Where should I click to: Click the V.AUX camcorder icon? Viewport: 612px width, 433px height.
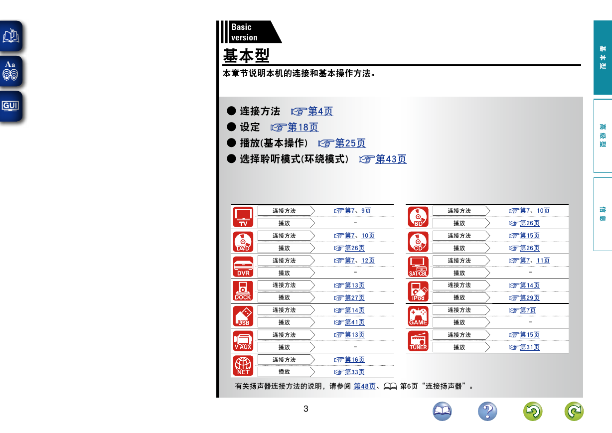pos(243,341)
